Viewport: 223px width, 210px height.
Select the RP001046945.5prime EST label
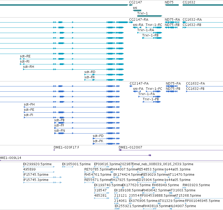point(202,201)
